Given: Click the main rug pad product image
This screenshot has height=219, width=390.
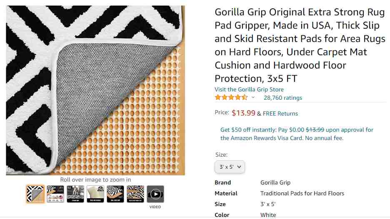Looking at the screenshot, I should point(95,90).
